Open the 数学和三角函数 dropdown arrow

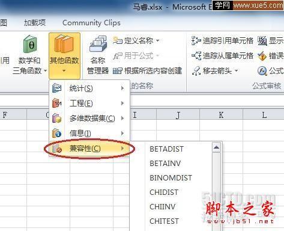click(x=45, y=70)
